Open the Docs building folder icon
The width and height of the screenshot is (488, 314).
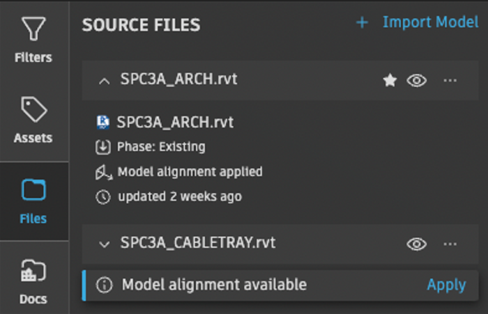click(33, 270)
